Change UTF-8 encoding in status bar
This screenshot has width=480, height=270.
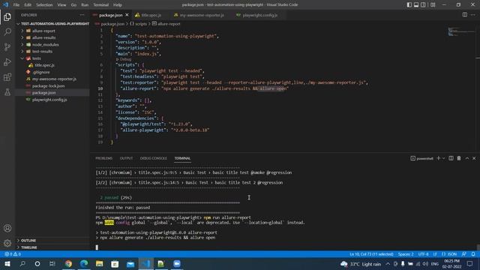click(x=423, y=254)
